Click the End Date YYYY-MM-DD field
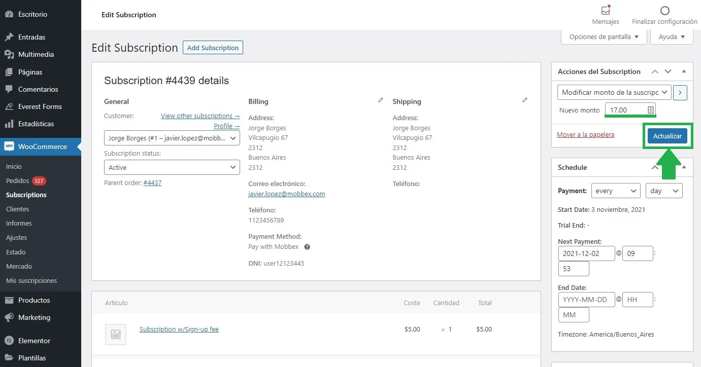The image size is (701, 367). (x=586, y=300)
